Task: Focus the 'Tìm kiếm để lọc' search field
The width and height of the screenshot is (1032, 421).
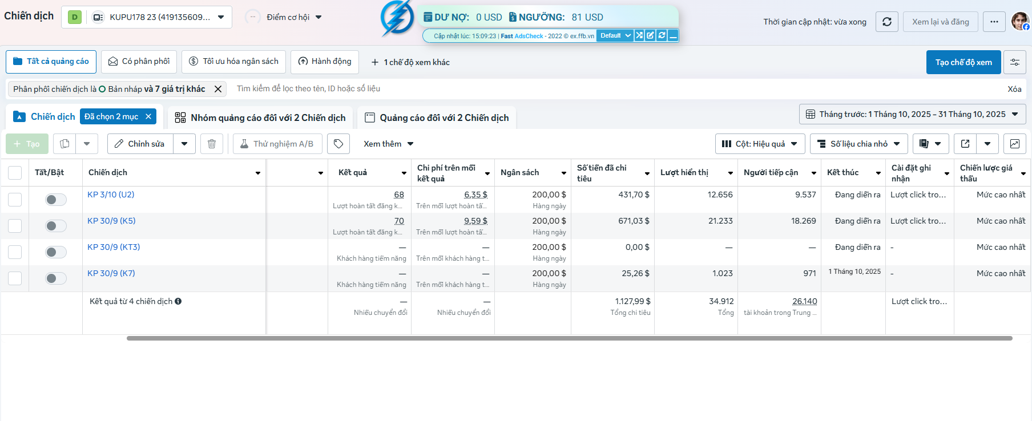Action: (x=616, y=88)
